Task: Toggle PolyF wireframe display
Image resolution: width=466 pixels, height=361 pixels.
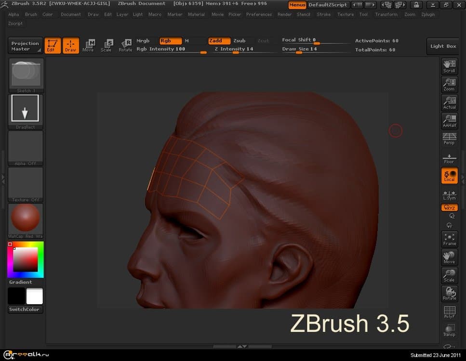Action: 449,312
